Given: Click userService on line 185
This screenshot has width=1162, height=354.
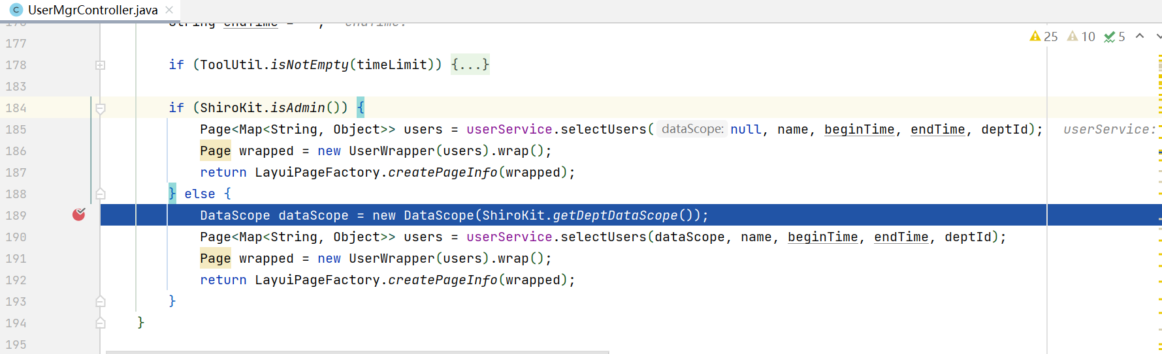Looking at the screenshot, I should [x=509, y=129].
